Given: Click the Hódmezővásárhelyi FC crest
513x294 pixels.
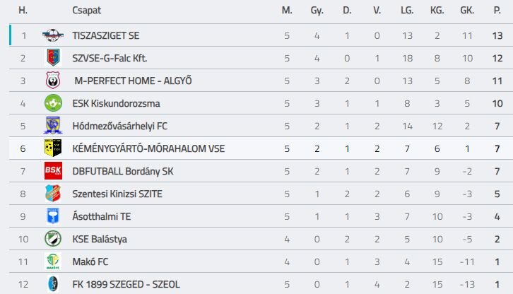Looking at the screenshot, I should coord(53,126).
